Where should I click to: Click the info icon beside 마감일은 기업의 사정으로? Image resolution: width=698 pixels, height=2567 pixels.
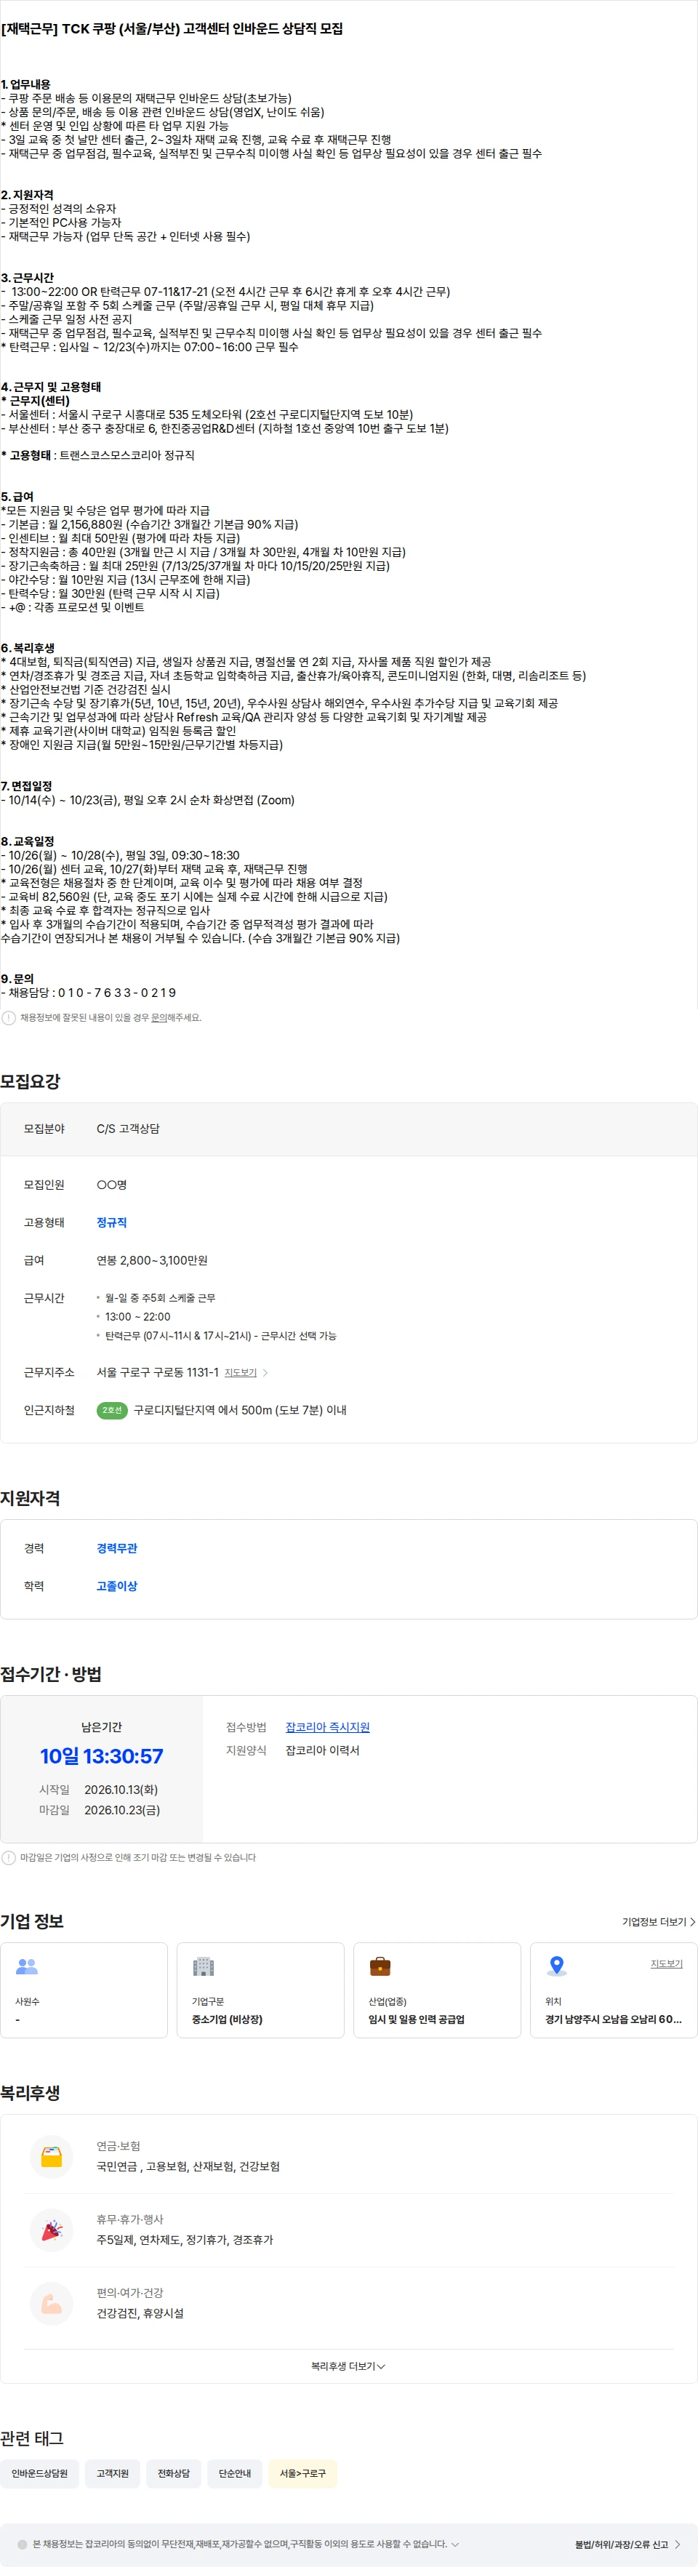(x=9, y=1857)
